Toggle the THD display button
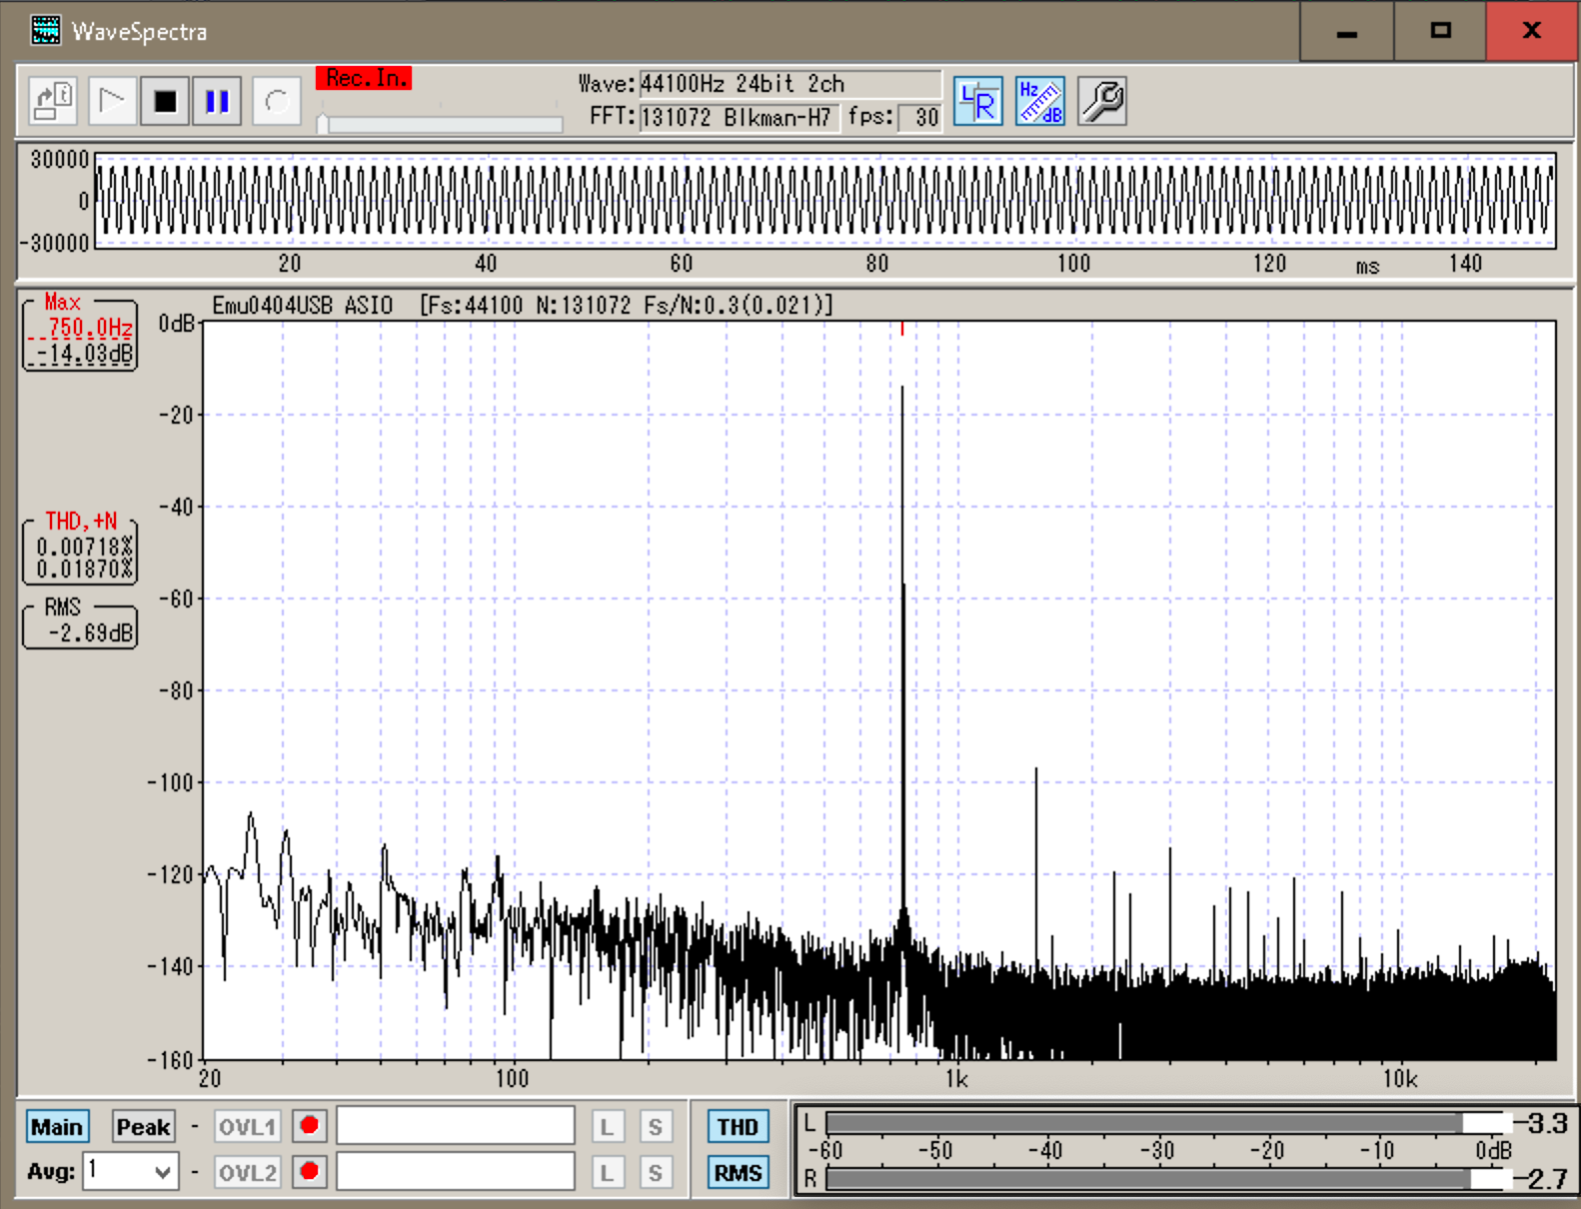 coord(738,1127)
